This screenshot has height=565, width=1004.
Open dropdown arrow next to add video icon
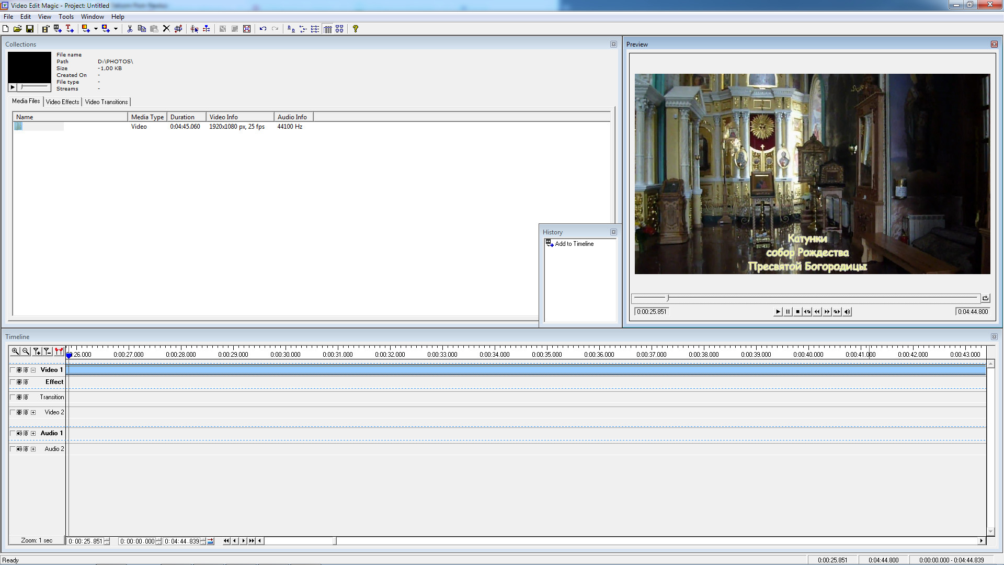(x=96, y=29)
